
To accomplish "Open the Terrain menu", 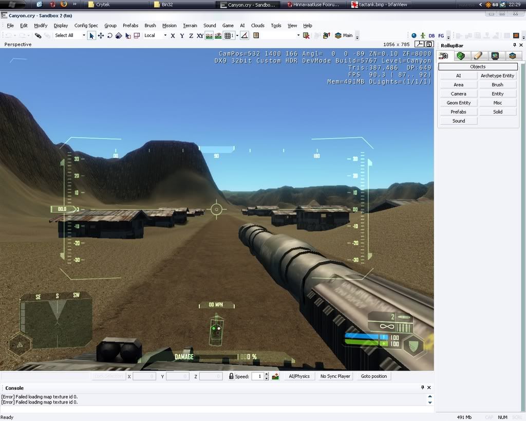I will pyautogui.click(x=190, y=26).
